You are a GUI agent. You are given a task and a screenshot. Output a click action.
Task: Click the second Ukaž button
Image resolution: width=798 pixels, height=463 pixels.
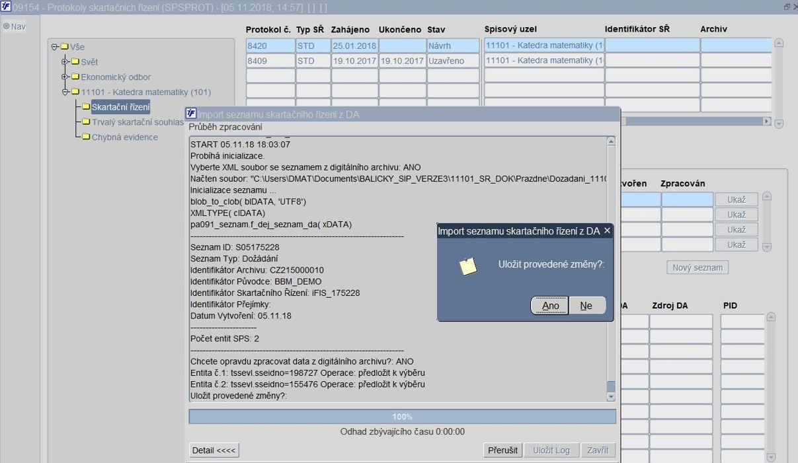click(x=736, y=215)
